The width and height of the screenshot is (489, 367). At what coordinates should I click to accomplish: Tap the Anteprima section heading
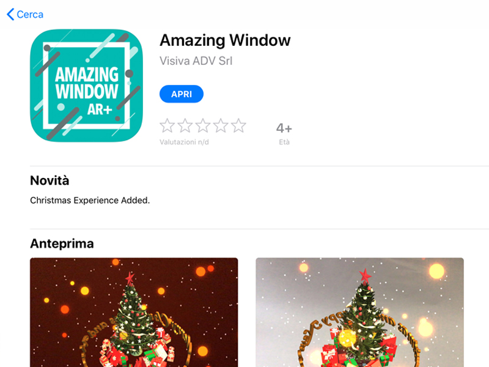[62, 243]
